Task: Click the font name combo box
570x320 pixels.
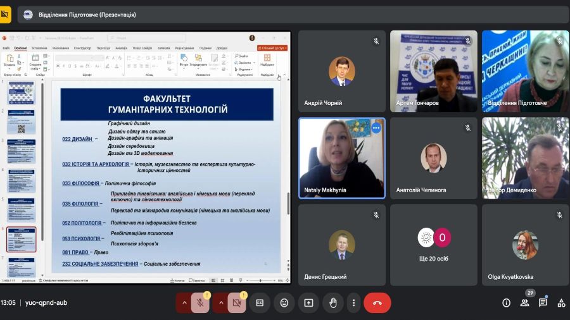Action: [x=75, y=58]
